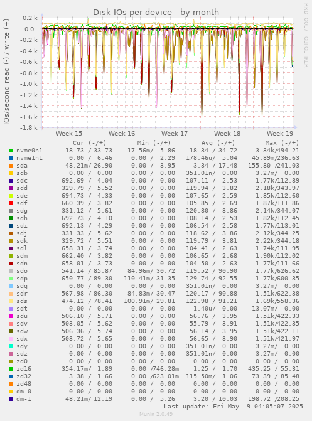Image resolution: width=312 pixels, height=421 pixels.
Task: Click dm-1 max value '198.72 /208.25'
Action: tap(273, 399)
